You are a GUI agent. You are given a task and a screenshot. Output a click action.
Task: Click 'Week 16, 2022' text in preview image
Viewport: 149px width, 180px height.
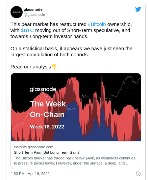pos(47,127)
